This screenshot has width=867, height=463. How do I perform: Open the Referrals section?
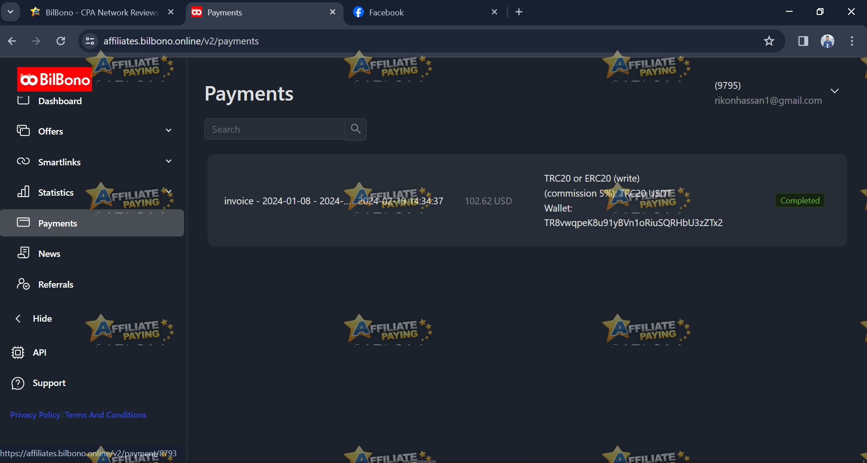56,285
